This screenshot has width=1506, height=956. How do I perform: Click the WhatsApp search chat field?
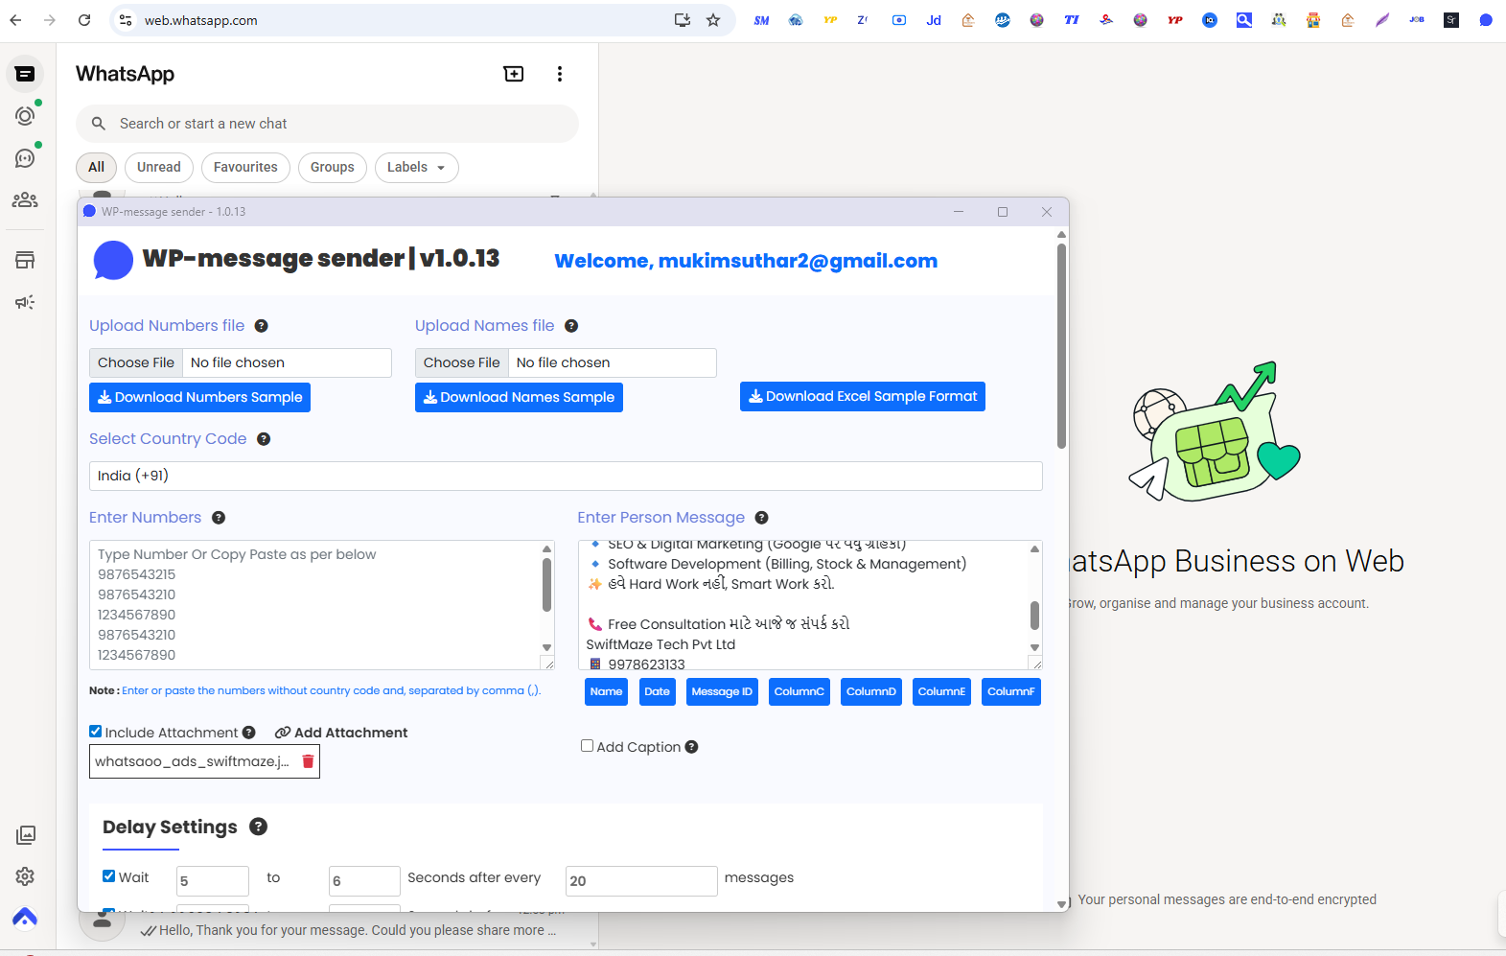pyautogui.click(x=336, y=124)
